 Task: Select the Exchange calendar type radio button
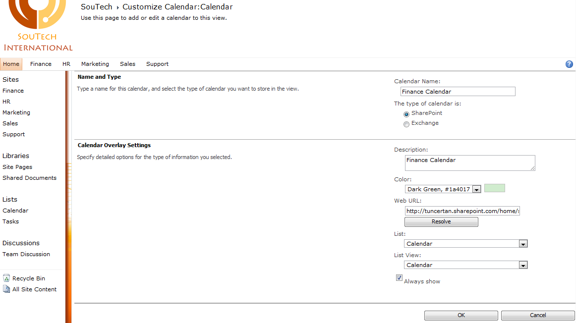(406, 124)
